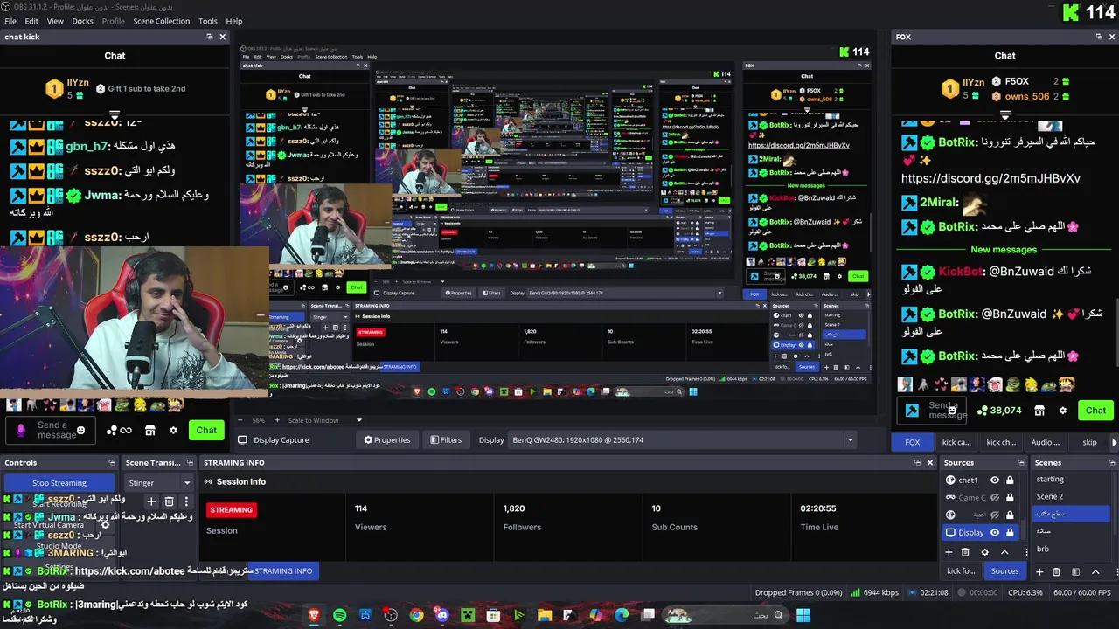The width and height of the screenshot is (1119, 629).
Task: Toggle lock on the Arabic-named source
Action: point(1010,515)
